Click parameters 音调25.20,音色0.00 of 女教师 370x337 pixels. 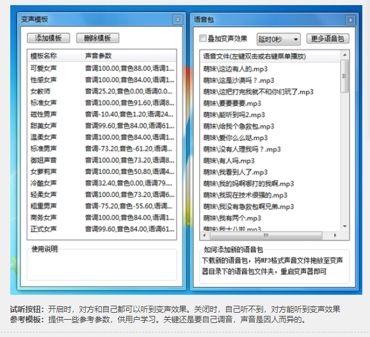pos(129,91)
